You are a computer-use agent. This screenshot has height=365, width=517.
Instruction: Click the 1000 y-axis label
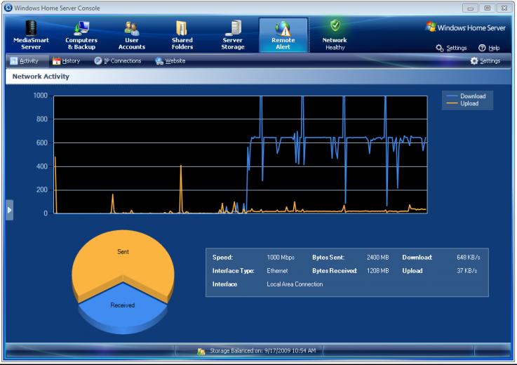point(41,95)
